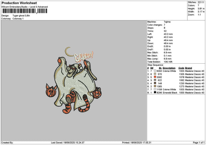
Task: Click the width value '3.17 in'
Action: pos(201,12)
